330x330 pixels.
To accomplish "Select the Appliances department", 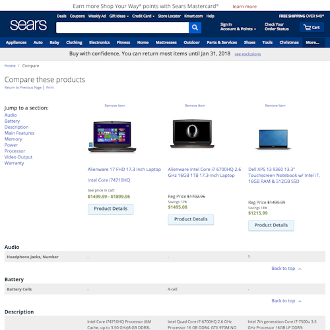I will click(x=16, y=42).
